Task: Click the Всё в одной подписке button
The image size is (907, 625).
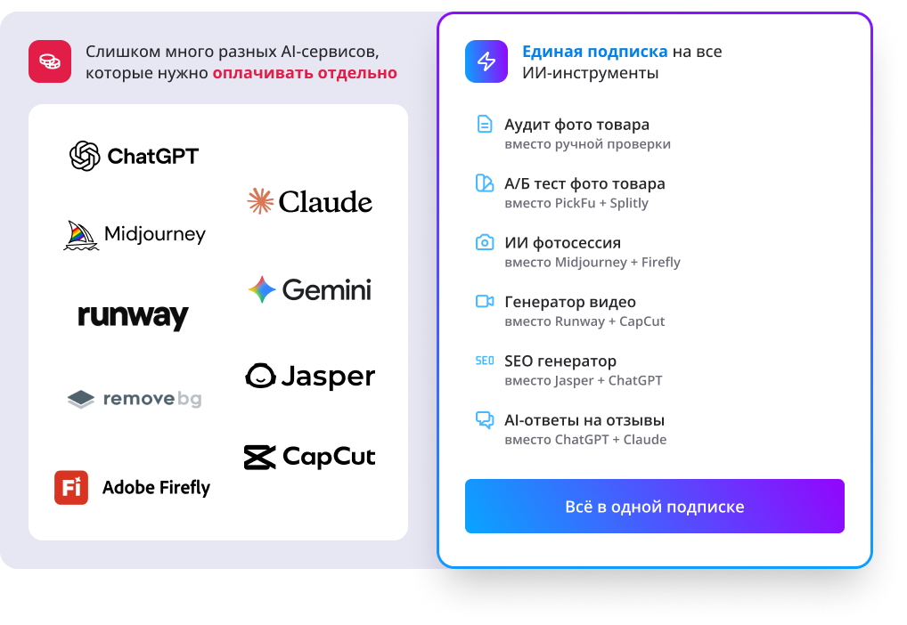Action: pyautogui.click(x=655, y=506)
